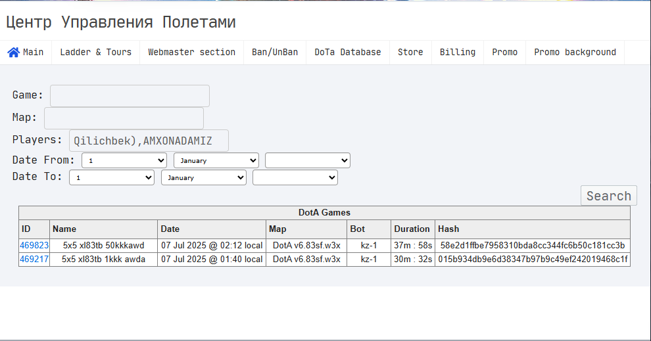
Task: Click date 07 Jul 2025 @ 01:40 local
Action: (212, 260)
